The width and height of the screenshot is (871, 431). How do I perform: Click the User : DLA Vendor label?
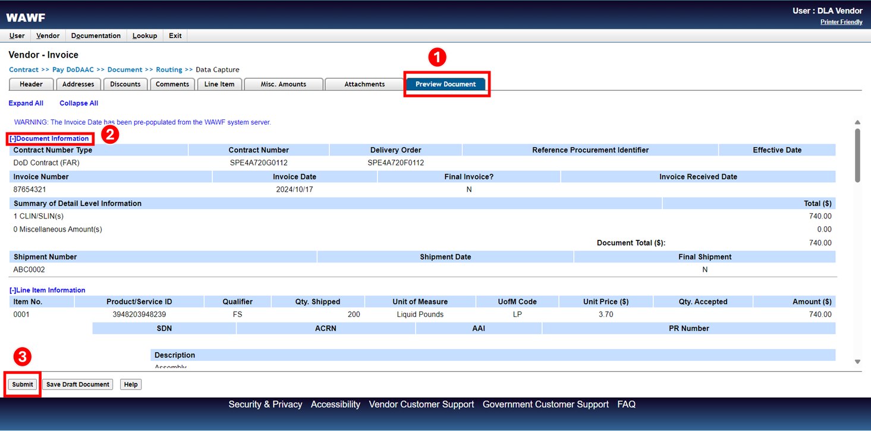coord(828,11)
